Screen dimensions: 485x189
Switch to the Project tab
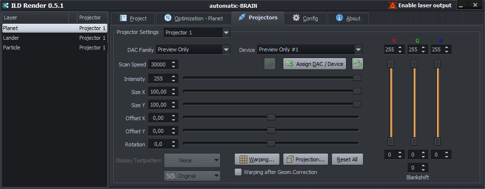[x=133, y=18]
